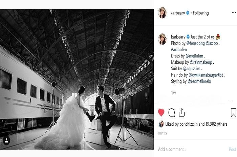This screenshot has height=157, width=237.
Task: Unlike the post with the red heart
Action: [x=161, y=112]
